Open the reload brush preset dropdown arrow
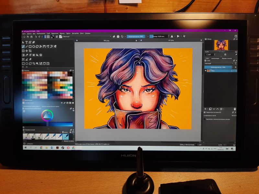Viewport: 259px width, 194px height. coord(125,37)
